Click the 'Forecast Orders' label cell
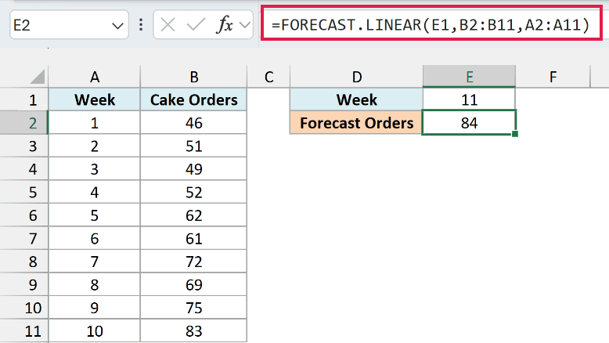This screenshot has width=609, height=343. tap(356, 123)
